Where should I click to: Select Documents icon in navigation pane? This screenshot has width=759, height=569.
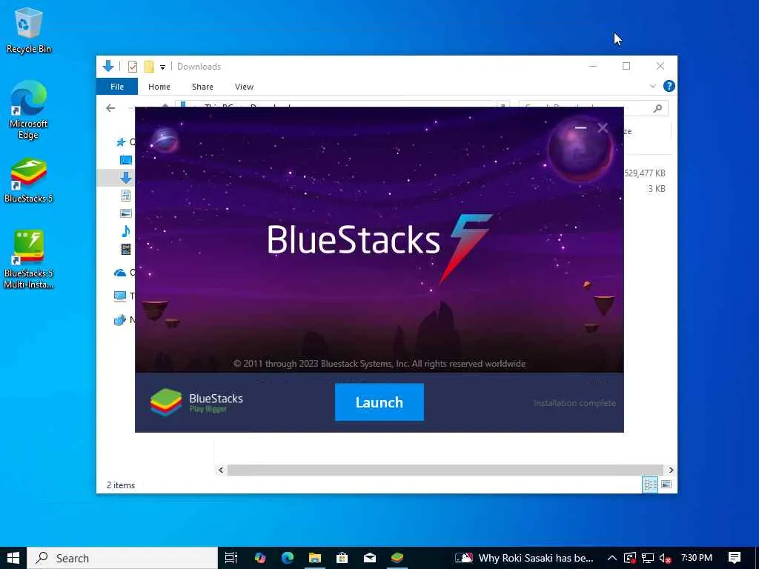[x=126, y=196]
